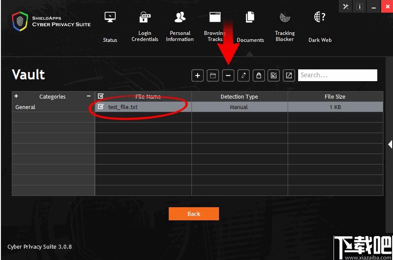Open the info icon in title bar

pyautogui.click(x=359, y=7)
